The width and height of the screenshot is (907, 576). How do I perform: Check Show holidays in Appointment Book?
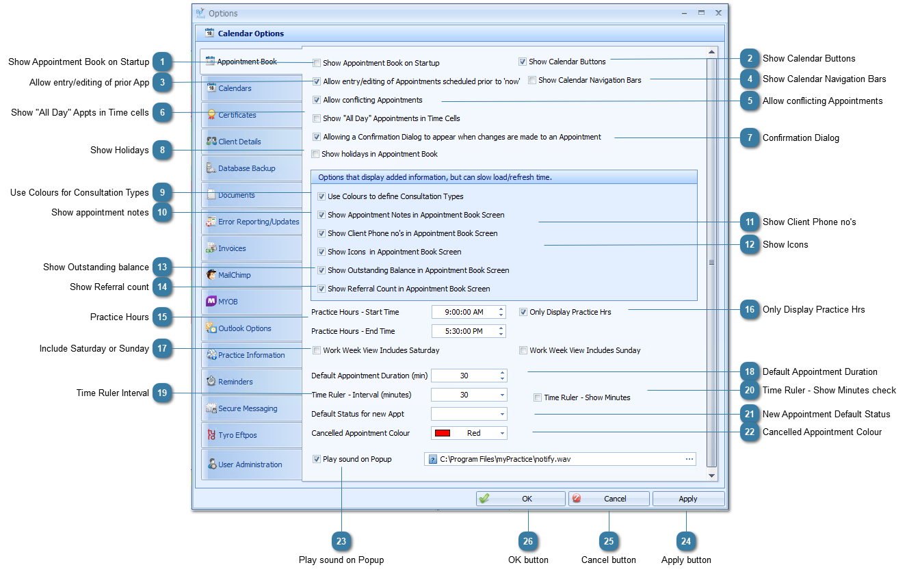tap(315, 154)
